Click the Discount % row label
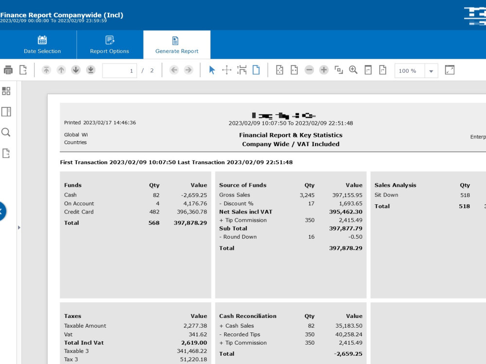486x364 pixels. (236, 204)
